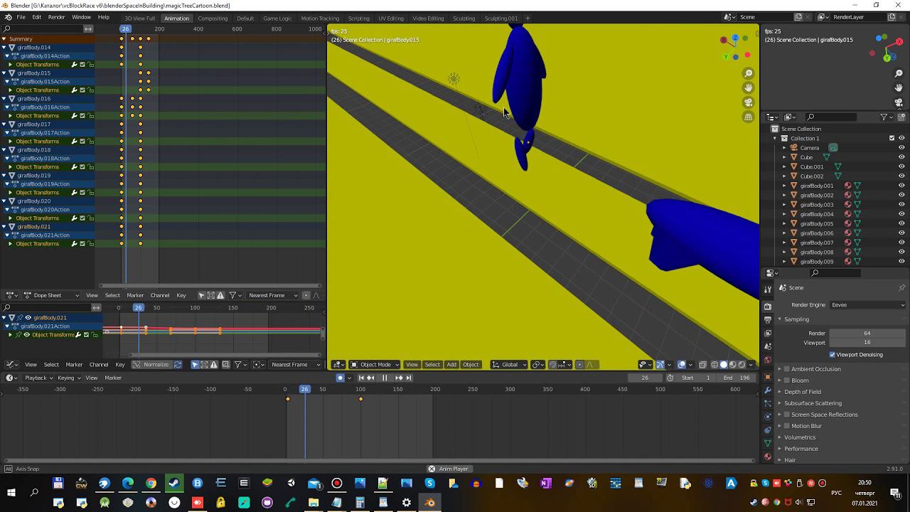Screen dimensions: 910x512
Task: Click the End frame field
Action: (x=736, y=378)
